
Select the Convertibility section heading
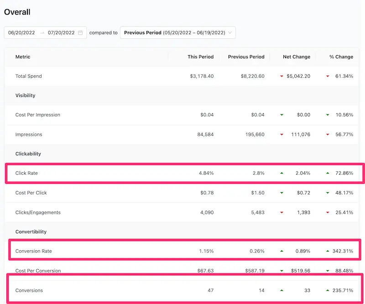tap(31, 232)
